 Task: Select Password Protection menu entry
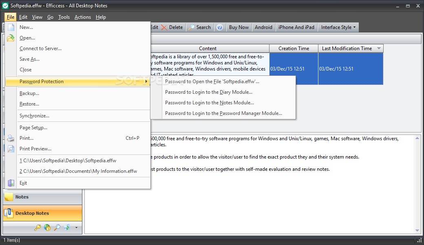[x=78, y=82]
